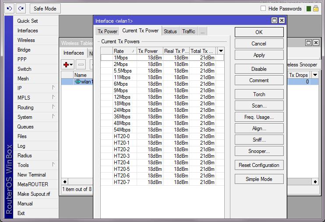Open column dropdown beside Tx Drops
This screenshot has height=222, width=325.
coord(315,75)
